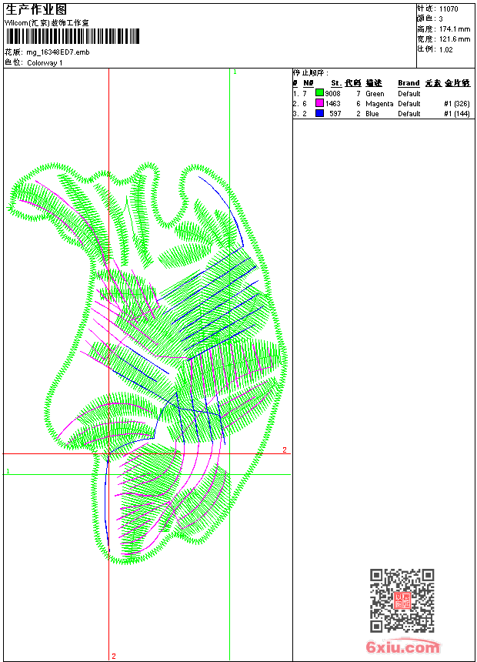
Task: Click the QR code image
Action: click(x=402, y=600)
